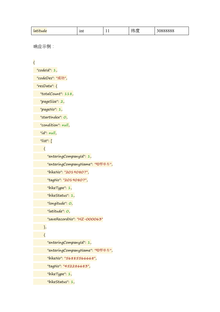
Task: Click the tagNo value 452286683
Action: tap(76, 266)
